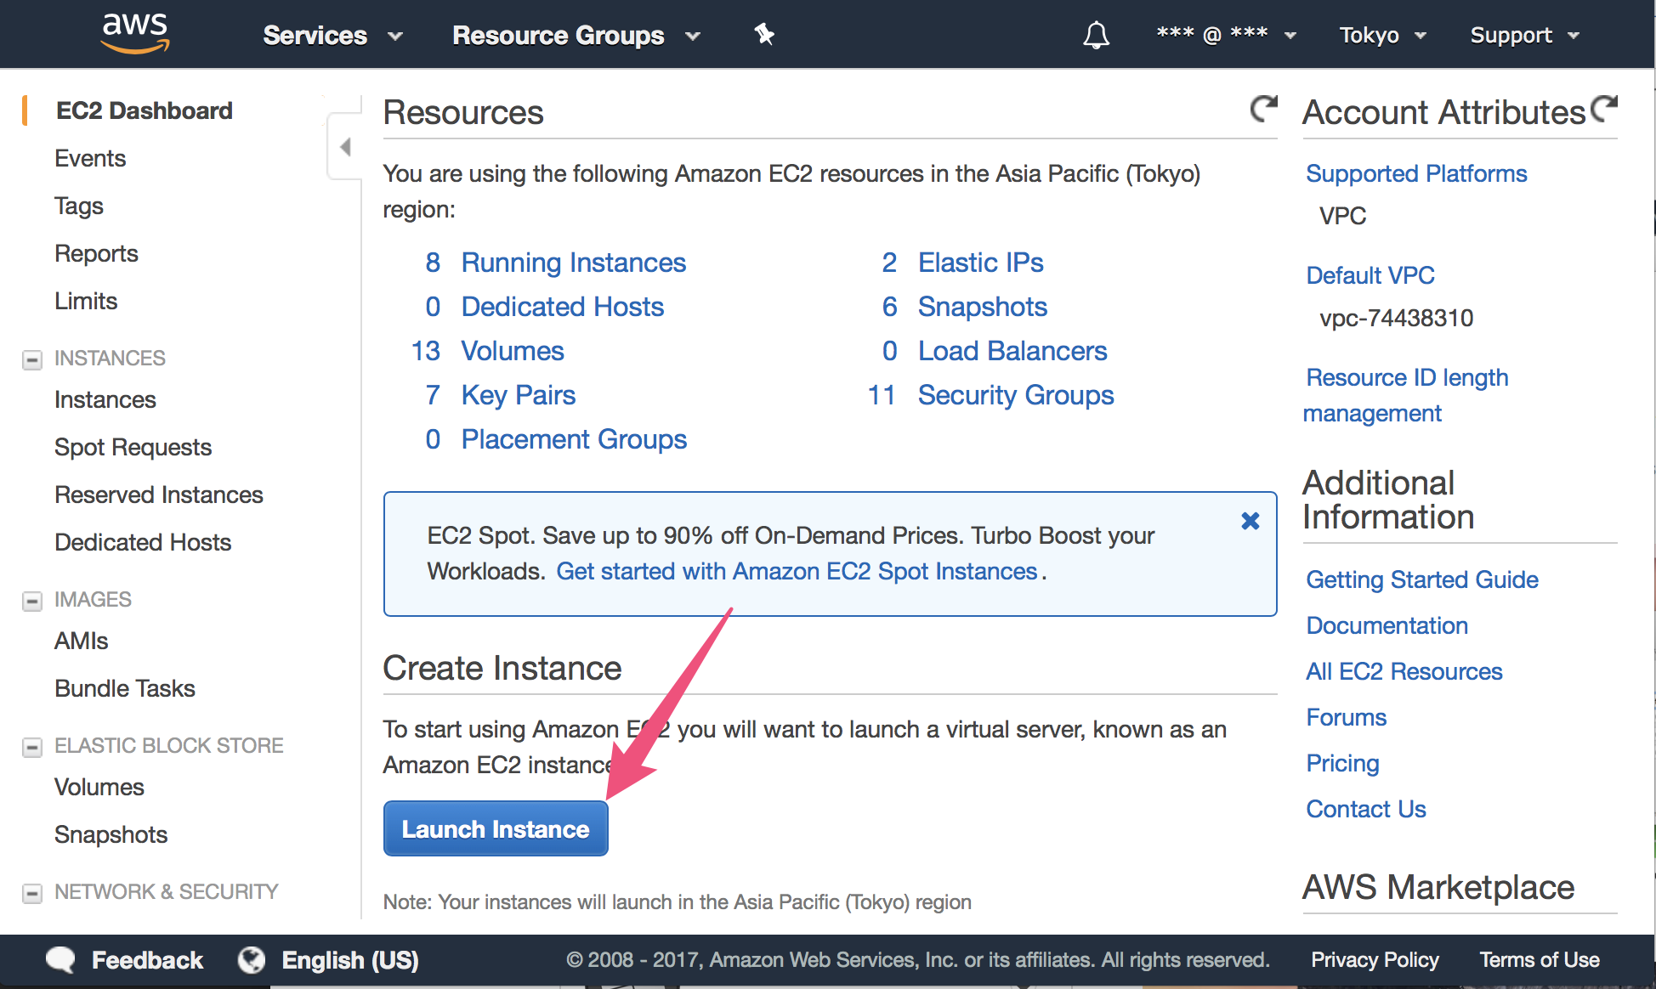Image resolution: width=1656 pixels, height=989 pixels.
Task: Refresh the Resources section
Action: 1263,109
